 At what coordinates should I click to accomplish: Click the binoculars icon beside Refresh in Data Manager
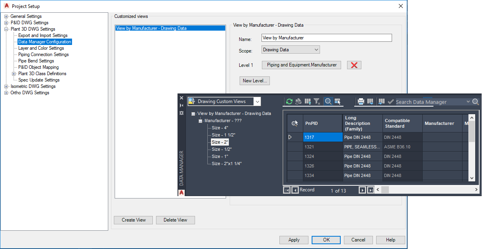tap(298, 101)
